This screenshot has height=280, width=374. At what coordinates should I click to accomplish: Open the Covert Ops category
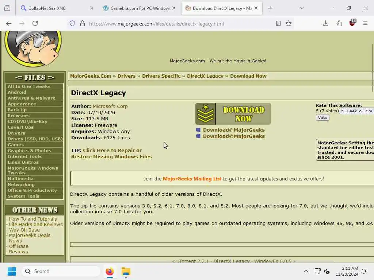(20, 127)
